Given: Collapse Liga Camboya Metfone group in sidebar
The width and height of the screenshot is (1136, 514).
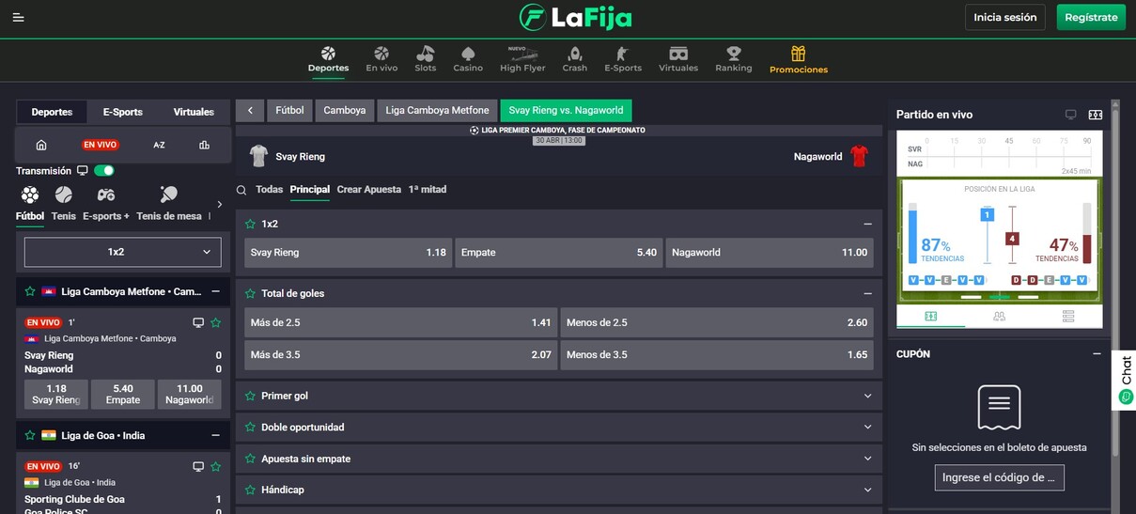Looking at the screenshot, I should [215, 291].
